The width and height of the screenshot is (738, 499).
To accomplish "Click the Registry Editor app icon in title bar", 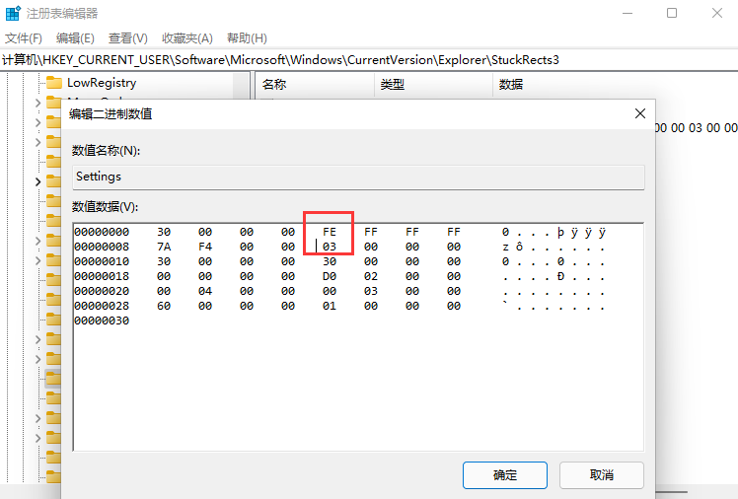I will (13, 13).
